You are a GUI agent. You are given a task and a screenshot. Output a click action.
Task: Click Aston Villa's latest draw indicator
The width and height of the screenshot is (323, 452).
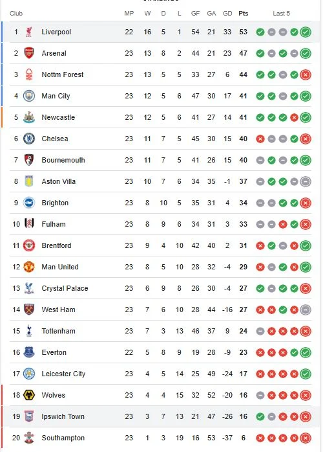[306, 181]
